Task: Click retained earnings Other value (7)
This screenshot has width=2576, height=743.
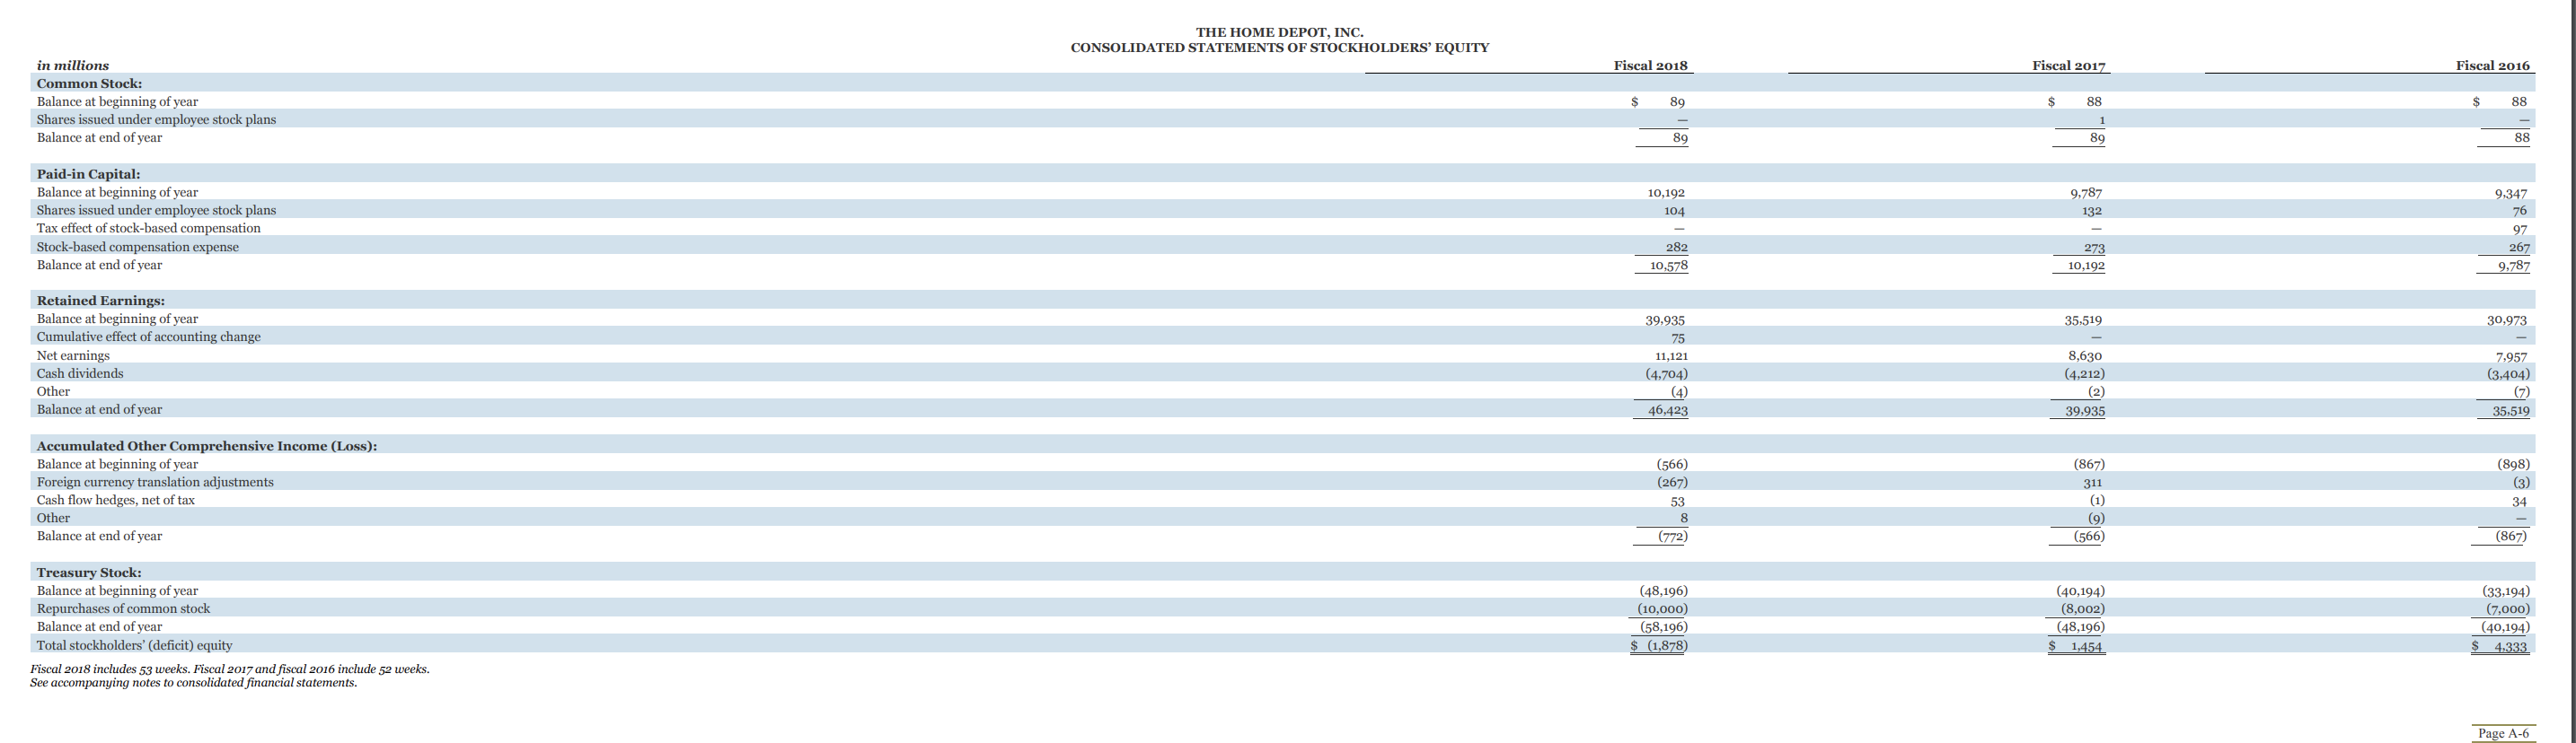Action: (x=2521, y=392)
